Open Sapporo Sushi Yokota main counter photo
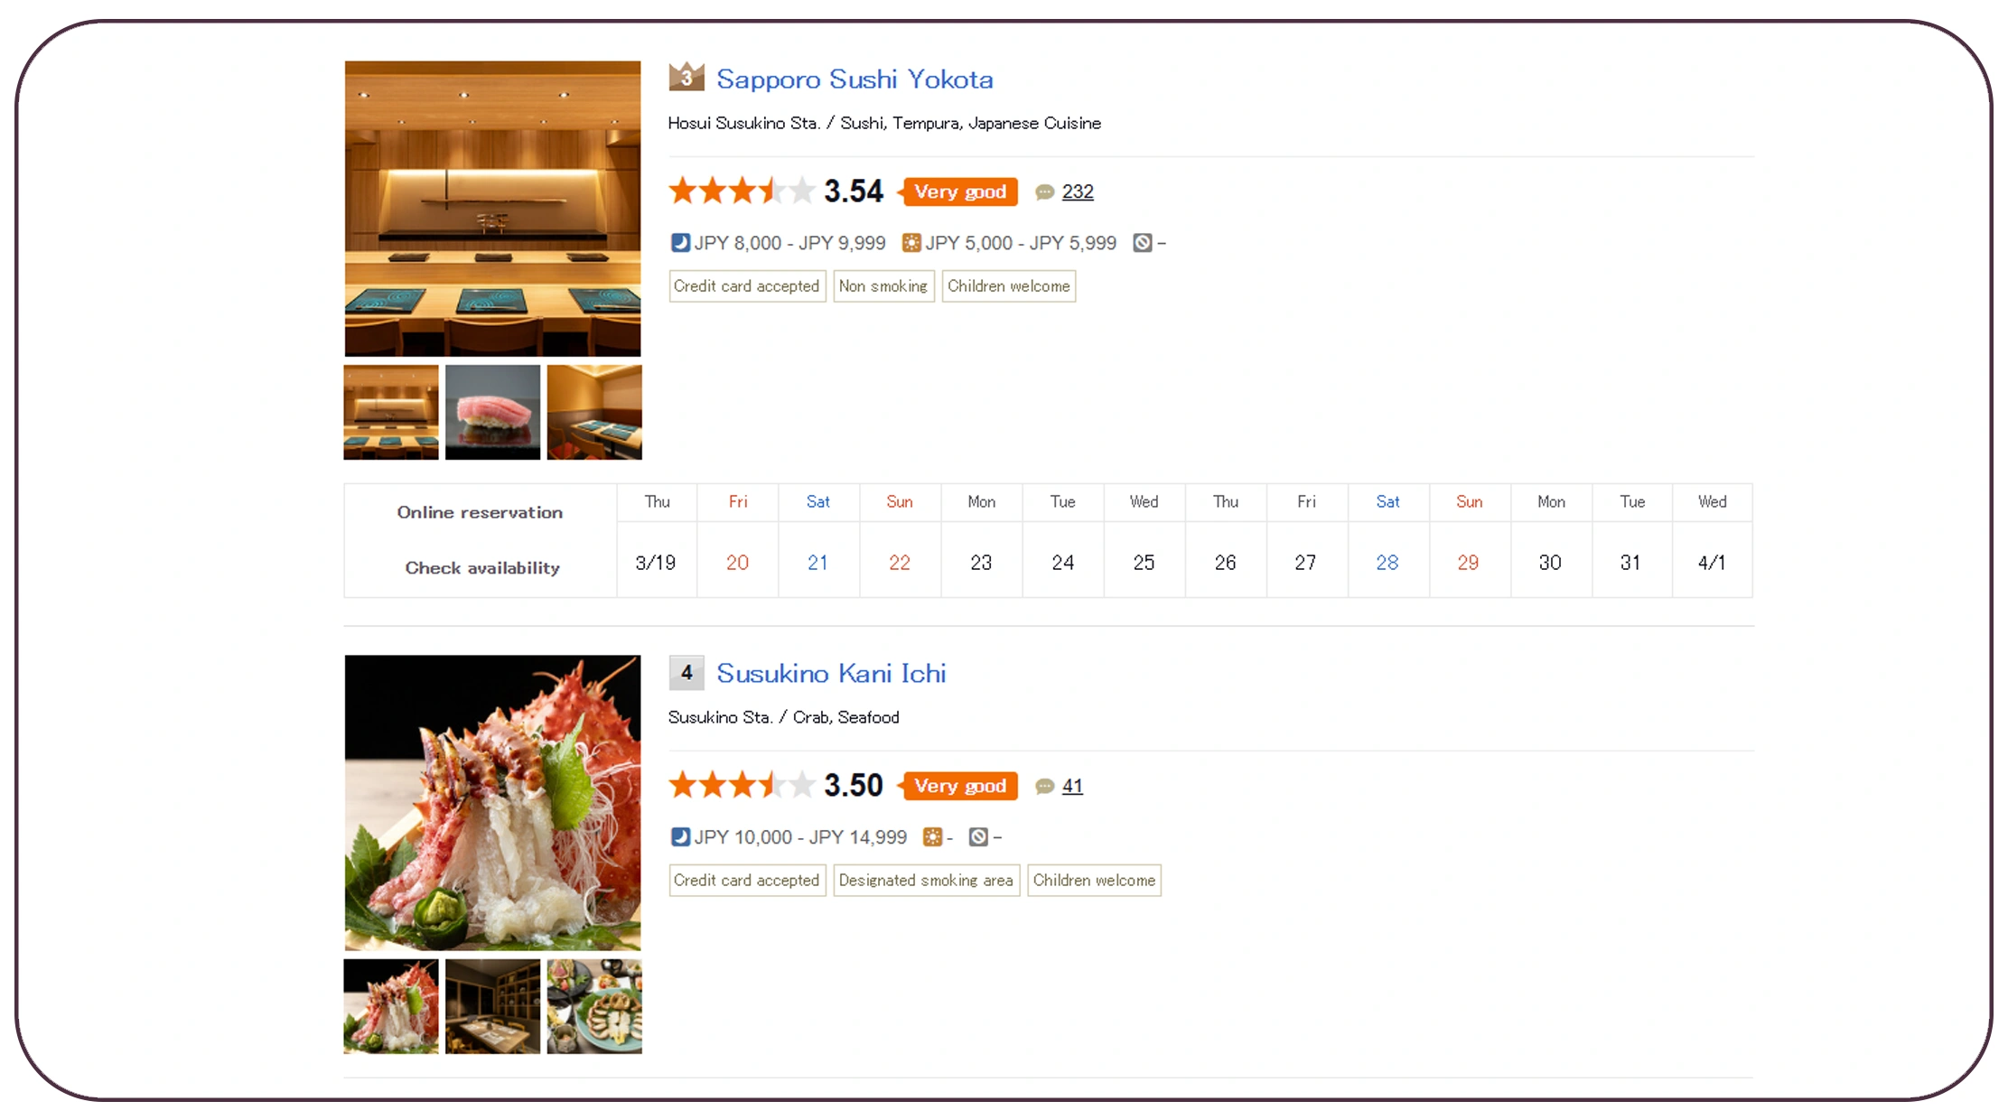Screen dimensions: 2008x1120 492,209
